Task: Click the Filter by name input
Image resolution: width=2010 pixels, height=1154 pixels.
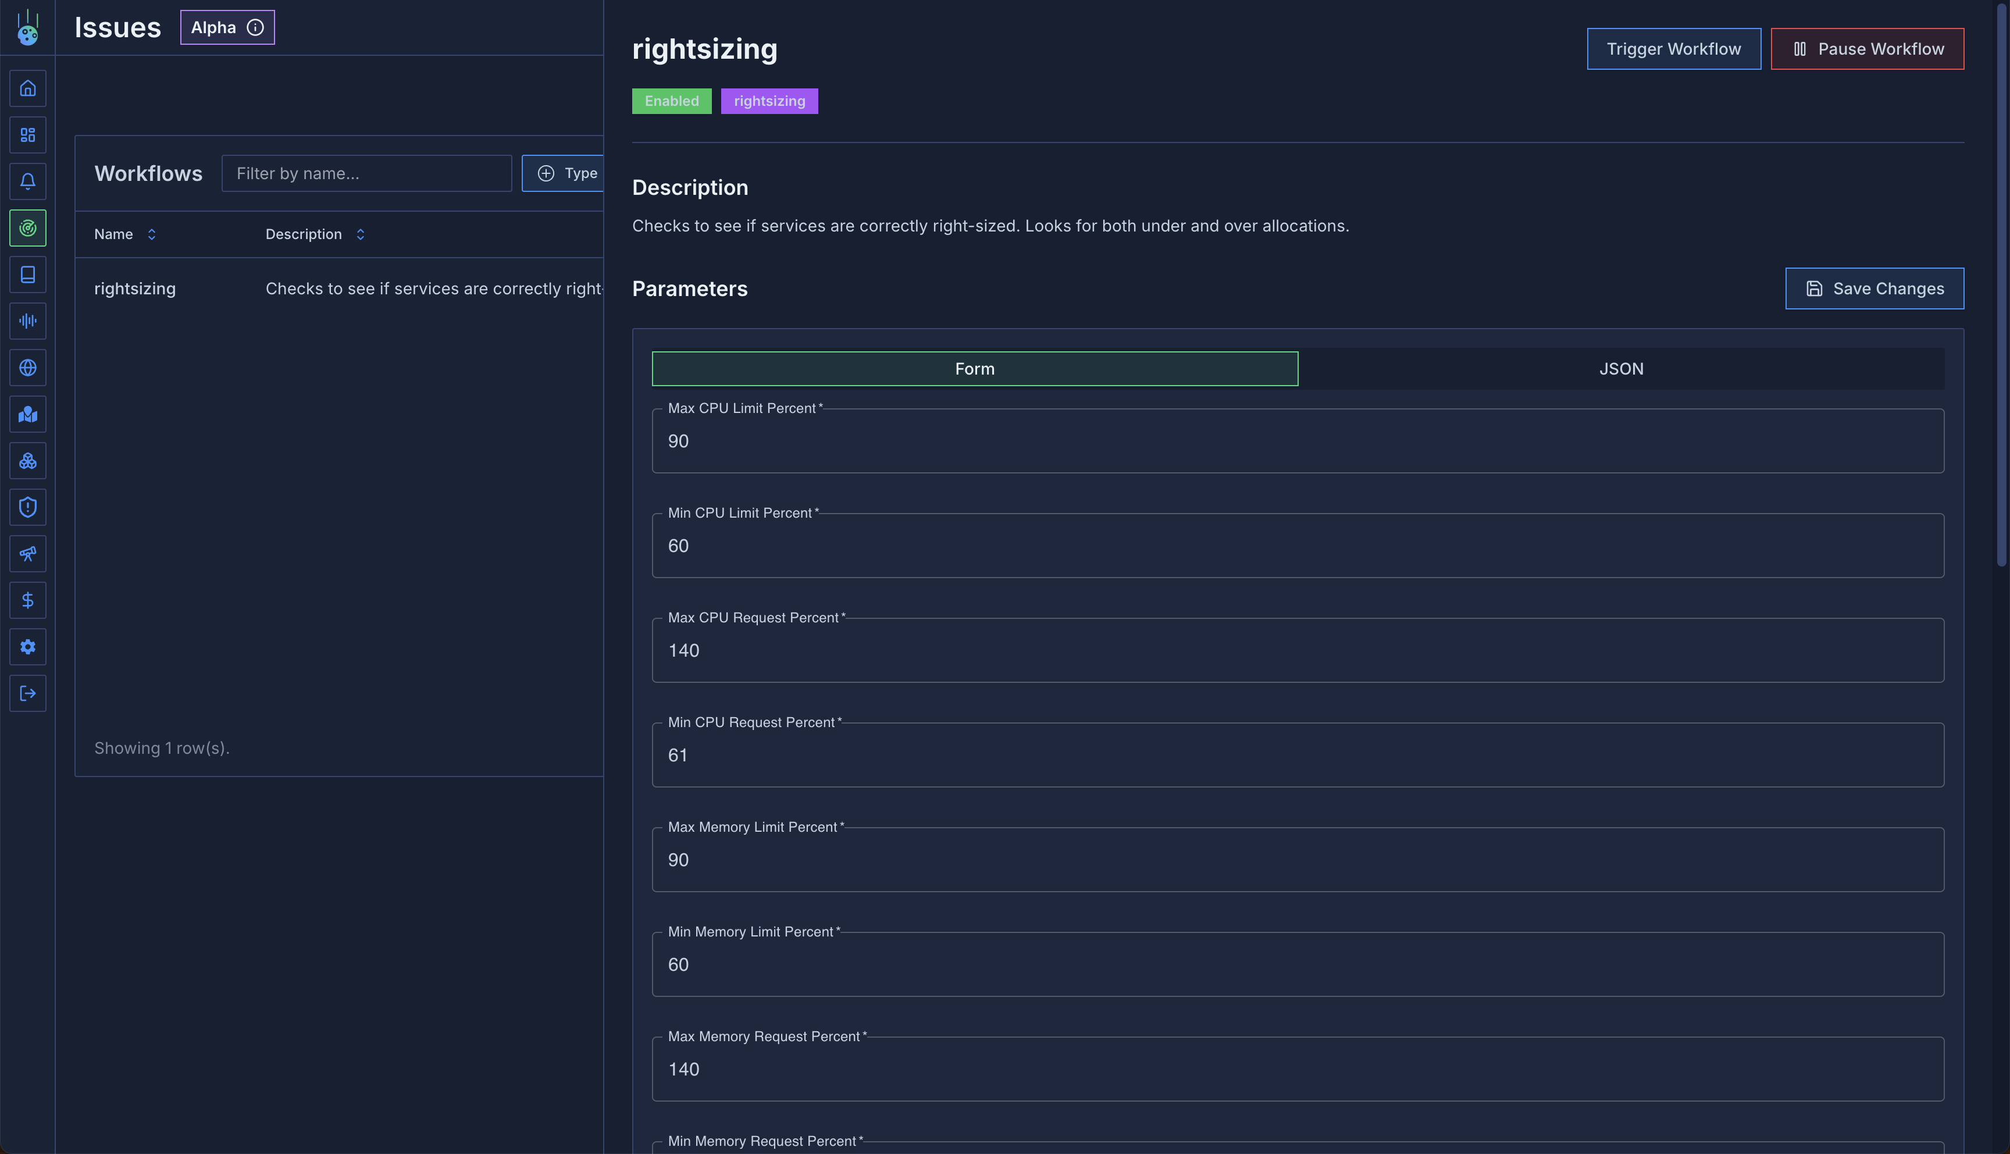Action: [x=367, y=173]
